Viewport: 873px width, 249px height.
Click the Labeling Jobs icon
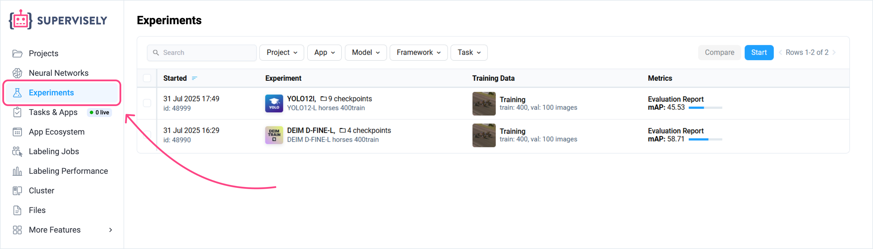17,152
